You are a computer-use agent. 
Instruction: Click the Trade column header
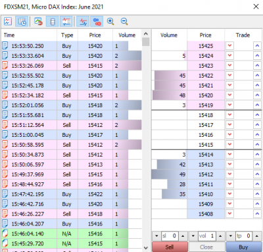243,35
